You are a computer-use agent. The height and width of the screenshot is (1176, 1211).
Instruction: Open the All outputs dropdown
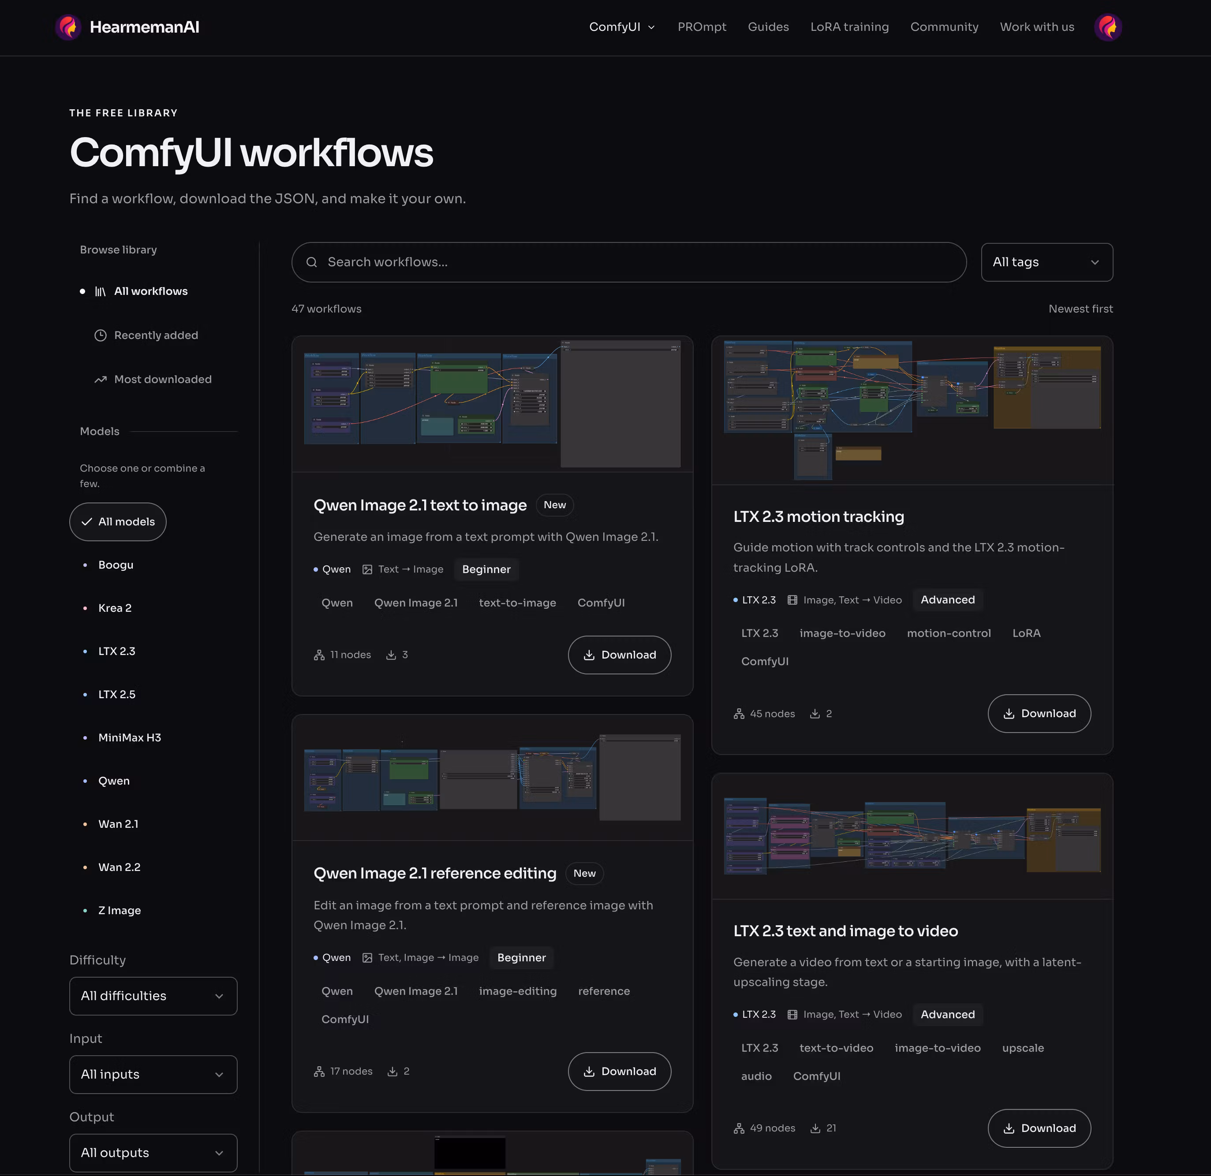(153, 1153)
